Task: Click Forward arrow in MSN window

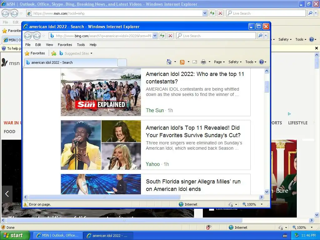Action: pyautogui.click(x=14, y=13)
